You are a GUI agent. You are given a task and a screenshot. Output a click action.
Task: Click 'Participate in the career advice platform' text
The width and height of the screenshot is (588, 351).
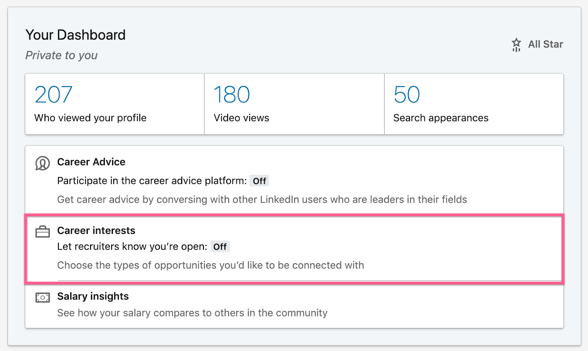tap(152, 181)
